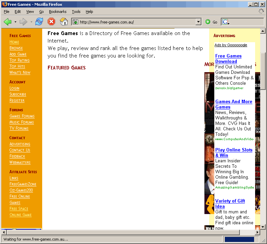The width and height of the screenshot is (267, 244).
Task: Click the vertical scrollbar down arrow
Action: 263,227
